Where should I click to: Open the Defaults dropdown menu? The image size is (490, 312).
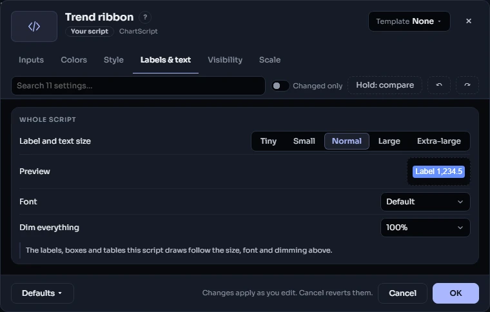click(x=42, y=293)
